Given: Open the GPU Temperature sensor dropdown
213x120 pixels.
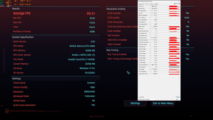Looking at the screenshot, I should (x=150, y=11).
